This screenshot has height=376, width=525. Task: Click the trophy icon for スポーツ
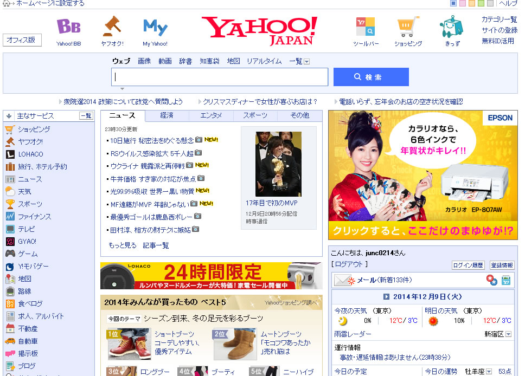click(x=10, y=204)
